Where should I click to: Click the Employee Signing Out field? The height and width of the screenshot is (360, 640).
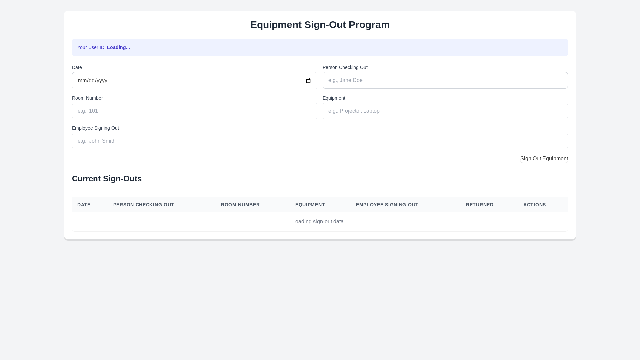(320, 141)
